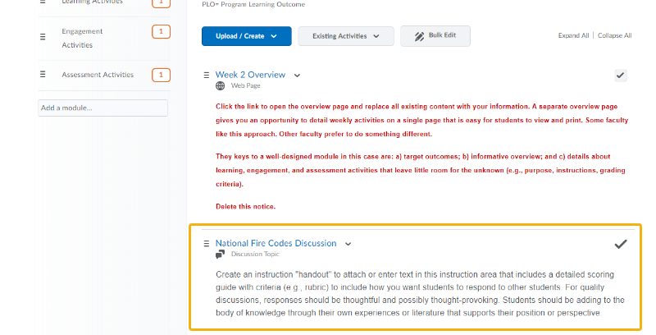Click drag handle beside Week 2 Overview
The height and width of the screenshot is (335, 656).
point(207,76)
